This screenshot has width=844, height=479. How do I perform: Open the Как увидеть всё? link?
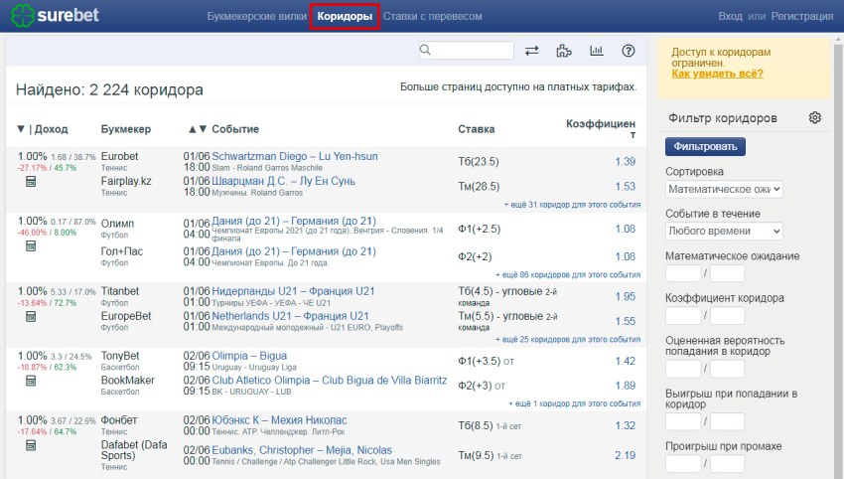(717, 74)
